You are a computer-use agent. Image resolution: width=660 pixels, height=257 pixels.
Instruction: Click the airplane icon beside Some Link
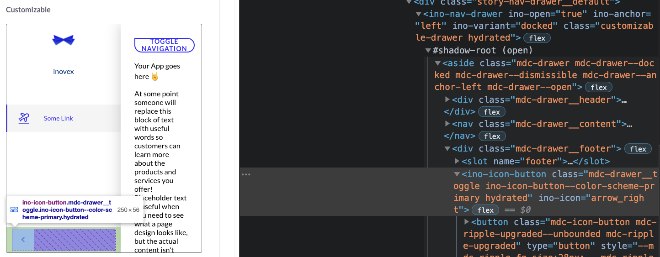(24, 118)
